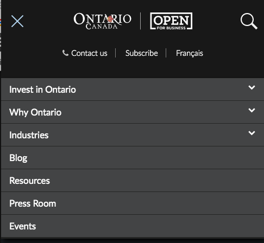Select the Why Ontario menu item
This screenshot has width=264, height=243.
133,112
